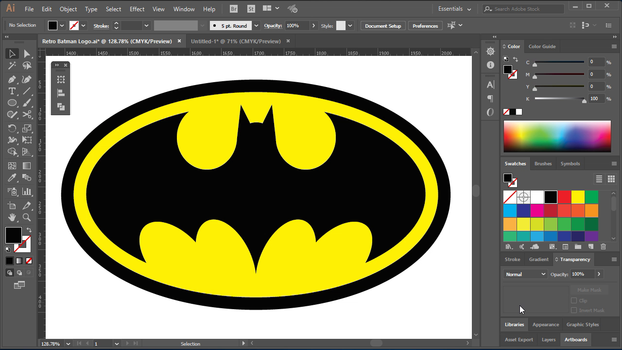Select the Type tool
Screen dimensions: 622x350
coord(12,91)
